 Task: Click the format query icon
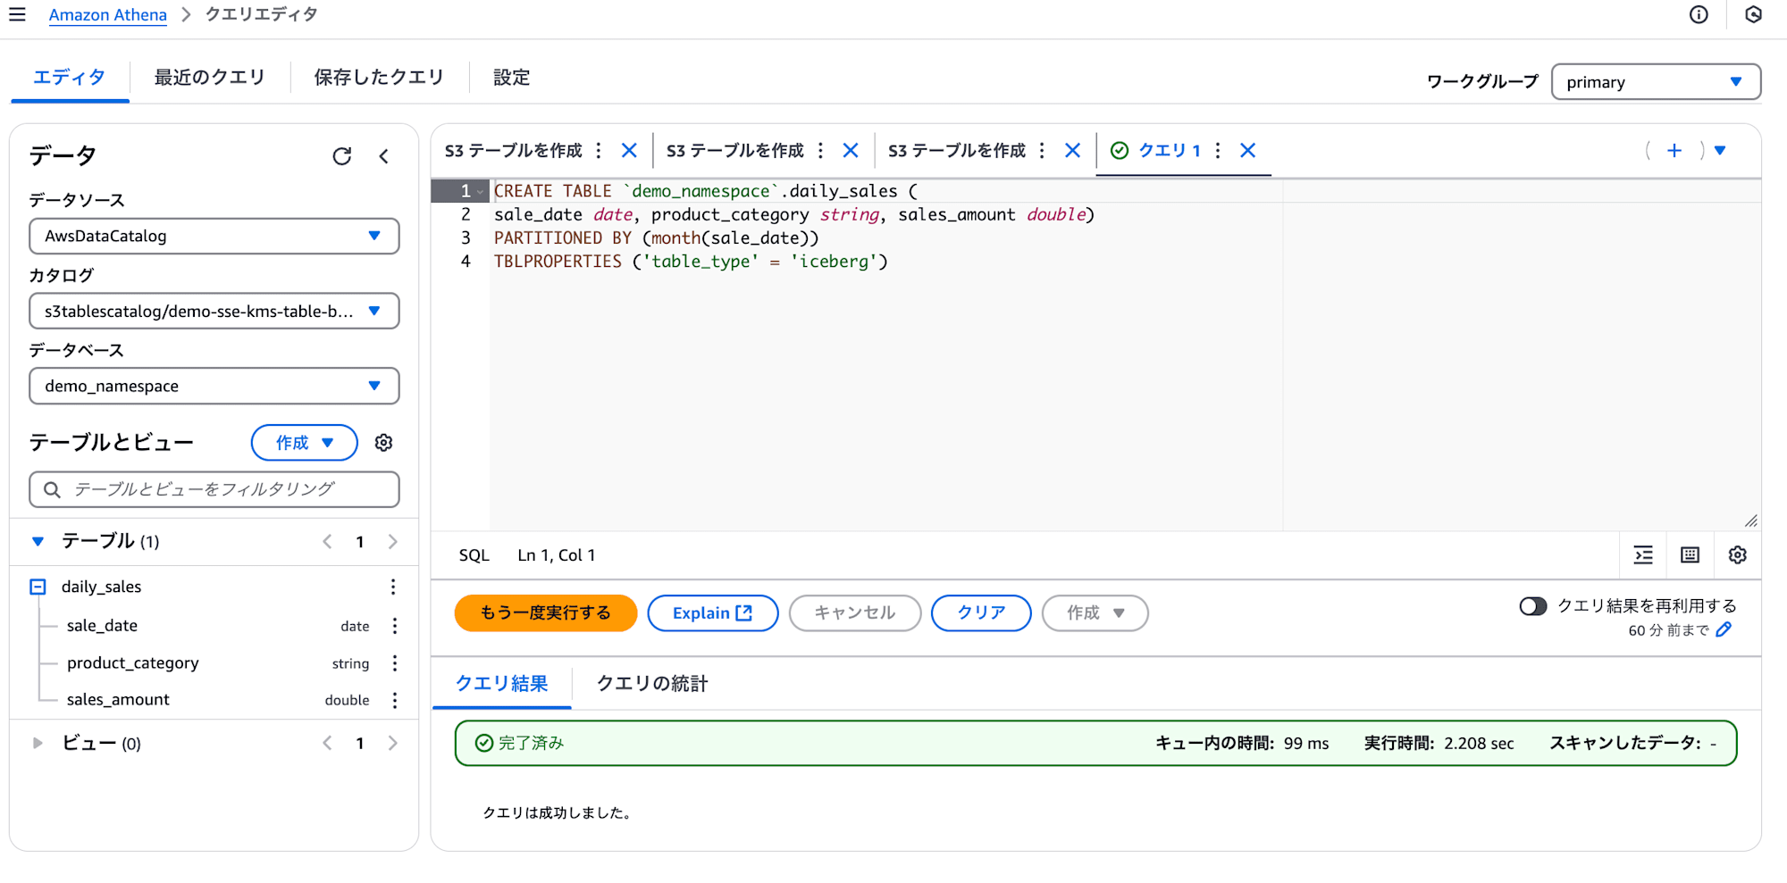pyautogui.click(x=1643, y=555)
